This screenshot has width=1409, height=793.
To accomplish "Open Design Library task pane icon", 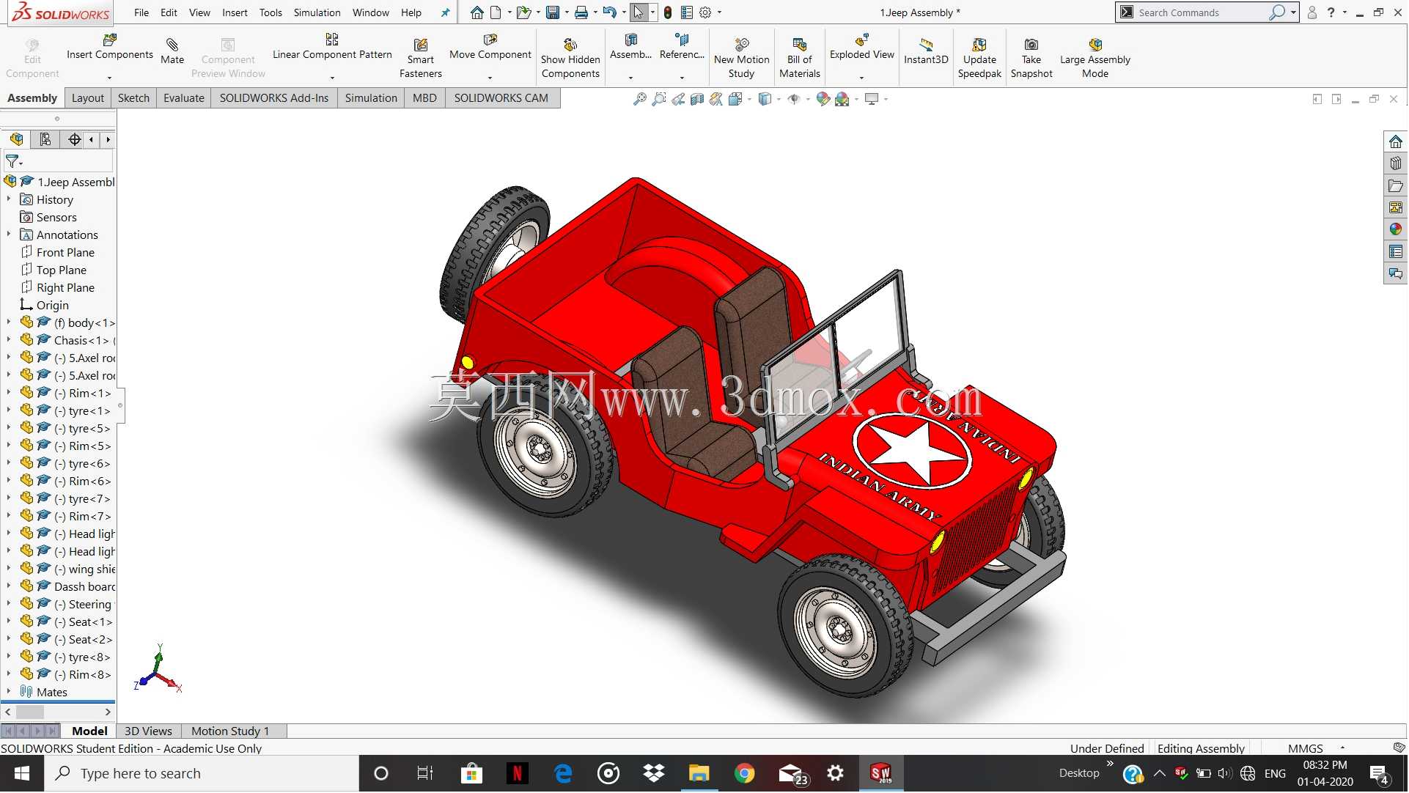I will 1395,163.
